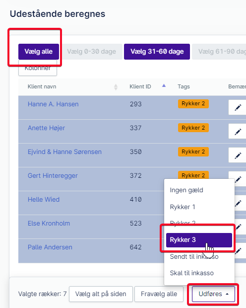
Task: Open client Gert Hinteregger
Action: (53, 175)
